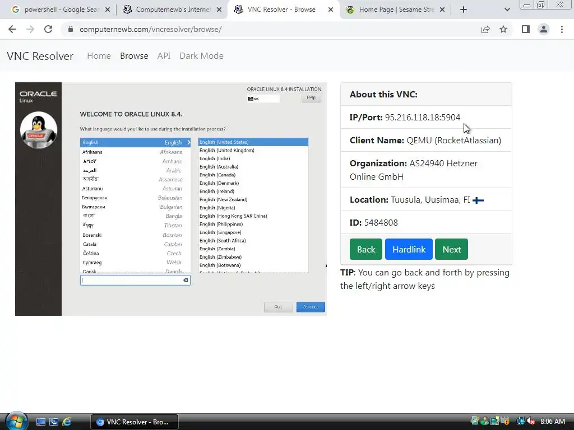574x430 pixels.
Task: Open the Chrome profile icon
Action: (544, 29)
